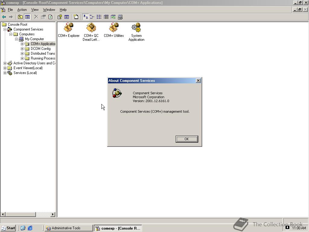Screen dimensions: 309x232
Task: Select Console Root in the tree
Action: (18, 24)
